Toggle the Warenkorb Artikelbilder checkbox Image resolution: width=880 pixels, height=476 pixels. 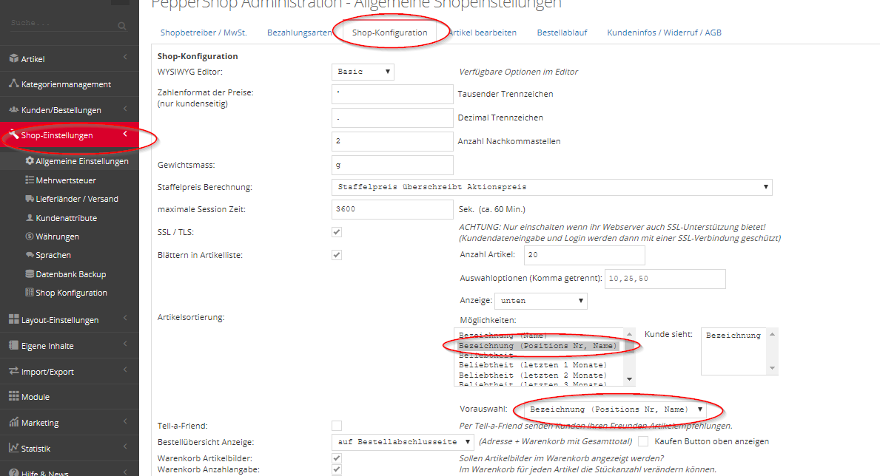[337, 458]
